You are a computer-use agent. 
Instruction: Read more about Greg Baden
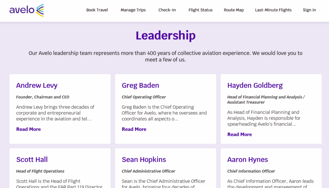pos(134,129)
